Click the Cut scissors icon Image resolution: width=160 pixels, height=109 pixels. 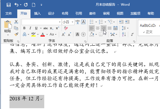(x=16, y=22)
